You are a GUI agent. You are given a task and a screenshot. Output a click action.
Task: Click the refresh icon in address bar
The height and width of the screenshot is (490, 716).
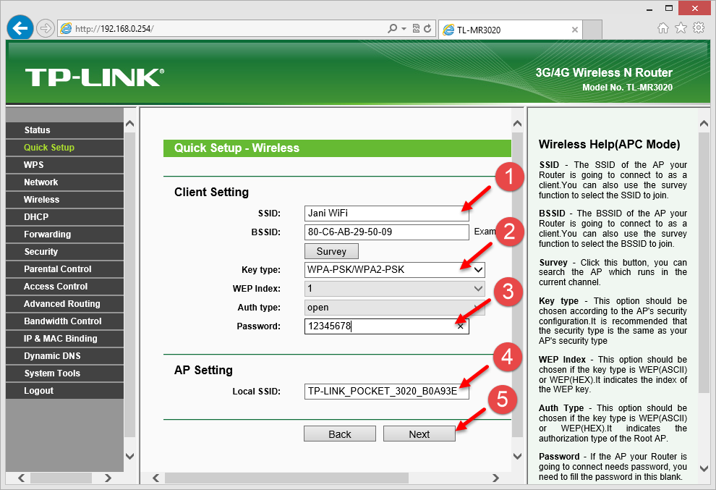click(x=427, y=28)
